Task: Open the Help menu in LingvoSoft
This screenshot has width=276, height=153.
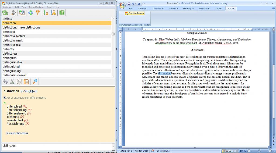Action: [57, 7]
